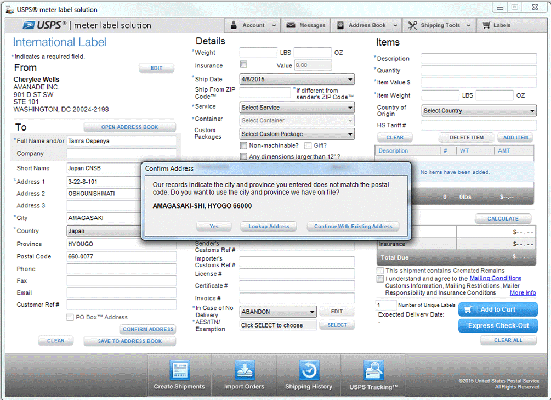This screenshot has width=551, height=400.
Task: Click the To section CLEAR button
Action: (55, 341)
